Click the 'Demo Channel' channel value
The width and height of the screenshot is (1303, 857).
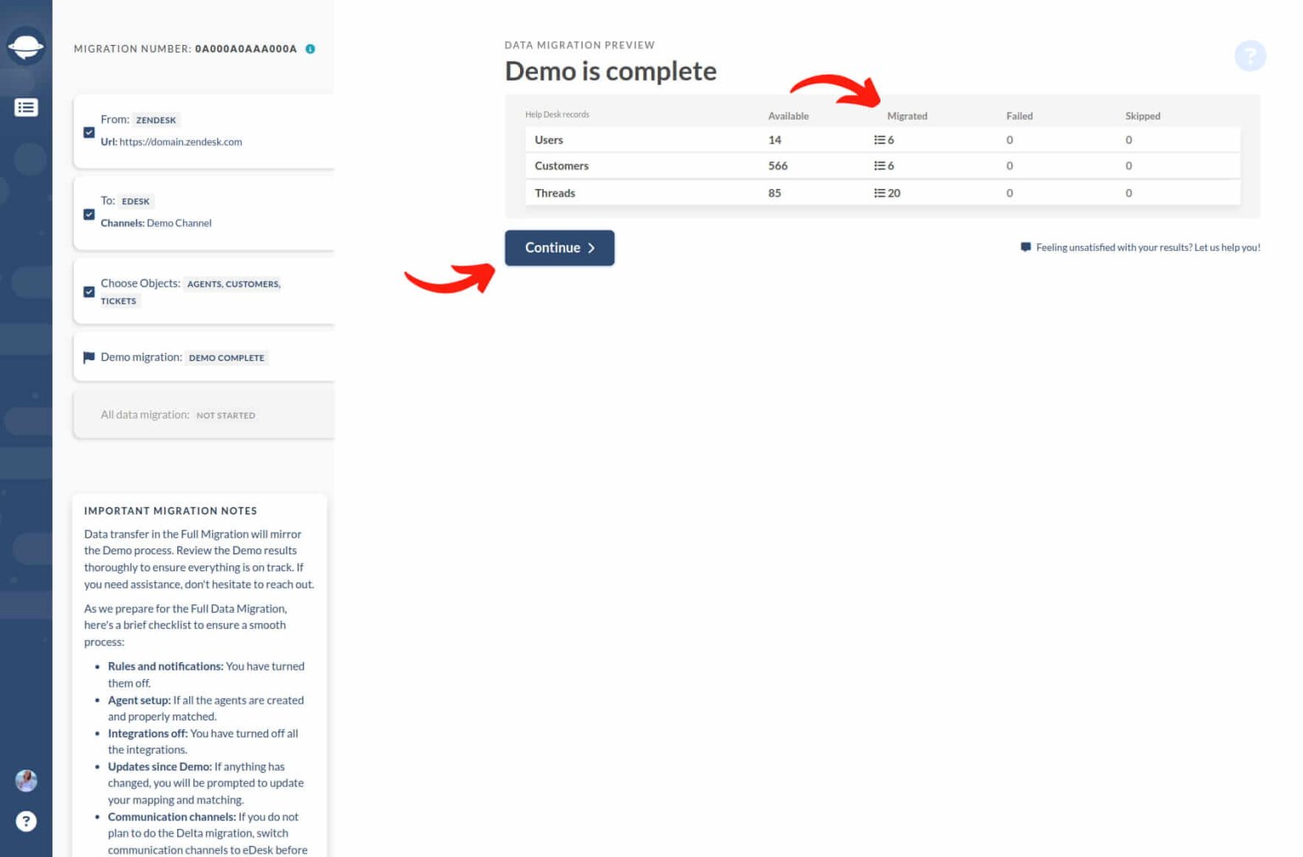(x=179, y=224)
